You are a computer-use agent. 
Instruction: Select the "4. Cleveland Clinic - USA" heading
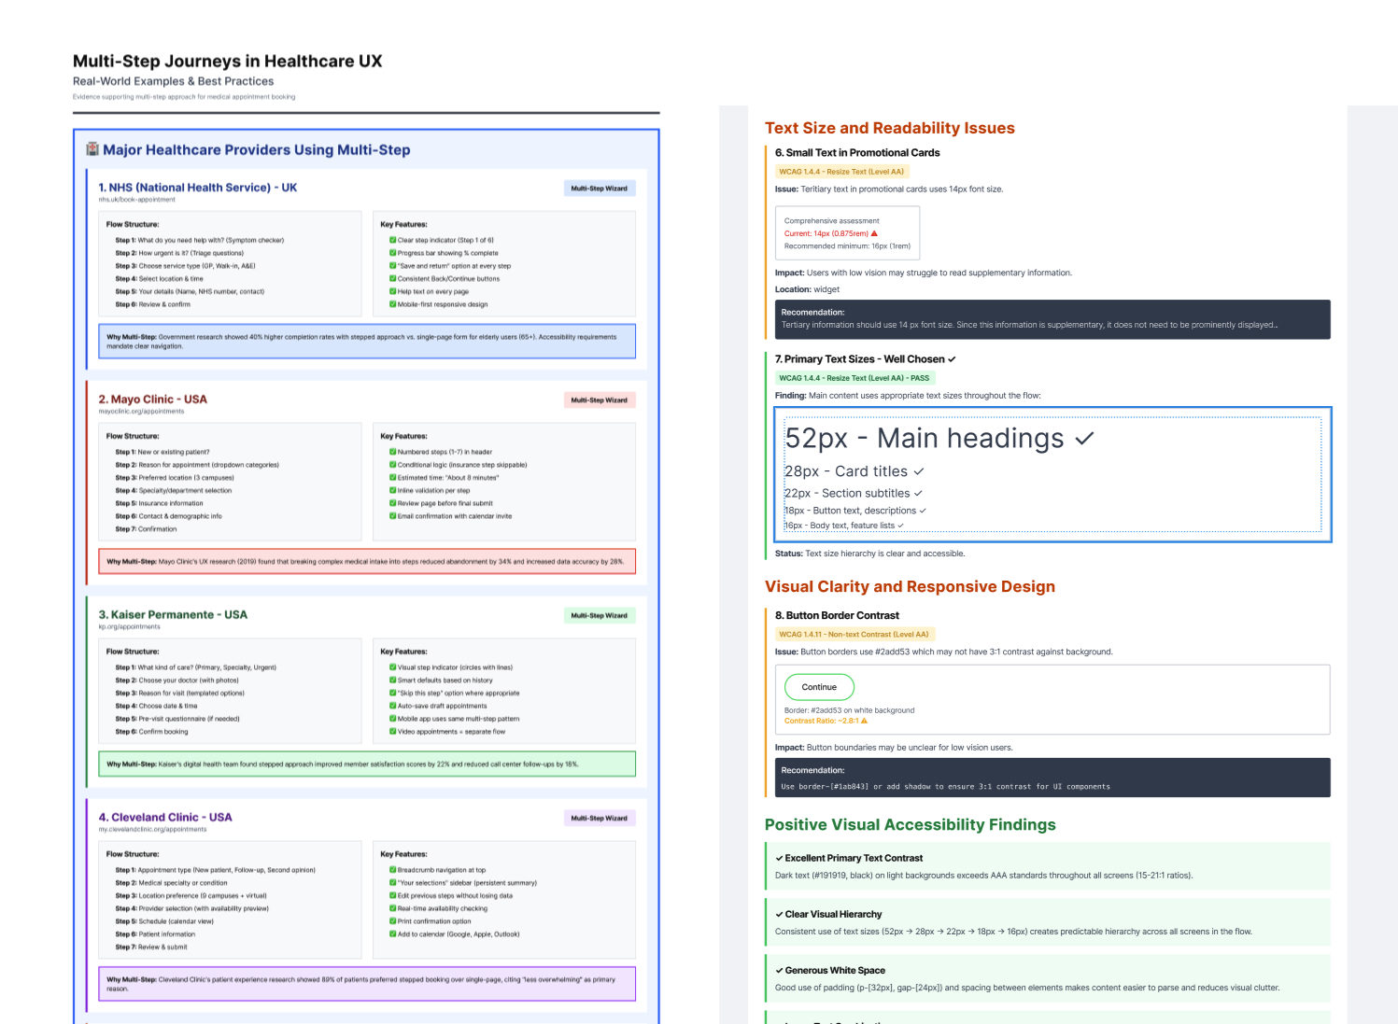[165, 818]
